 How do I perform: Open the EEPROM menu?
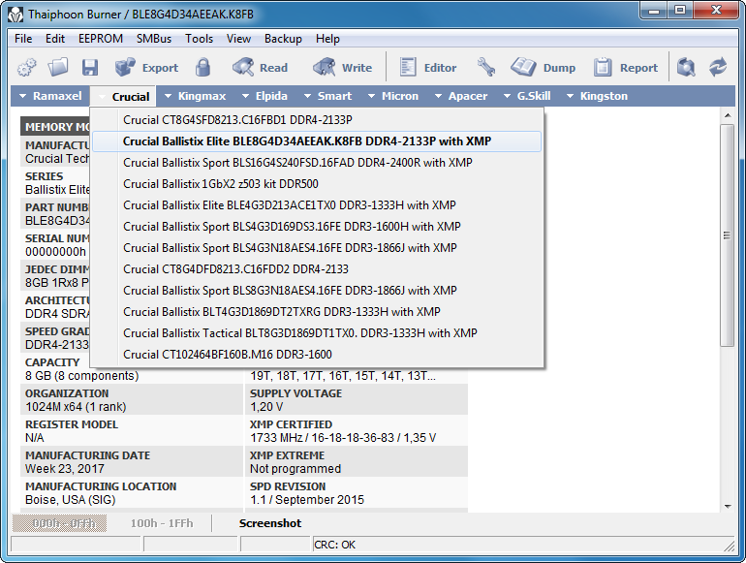[101, 39]
